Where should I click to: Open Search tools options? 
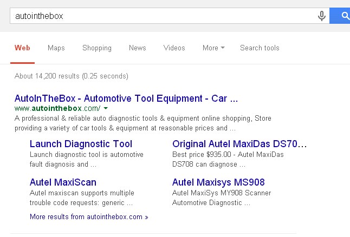tap(260, 48)
